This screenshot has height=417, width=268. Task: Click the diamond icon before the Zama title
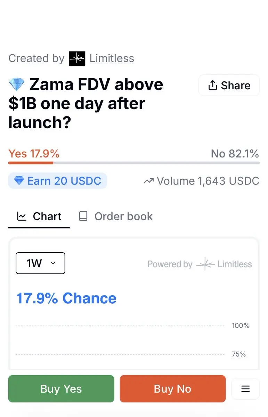(16, 84)
